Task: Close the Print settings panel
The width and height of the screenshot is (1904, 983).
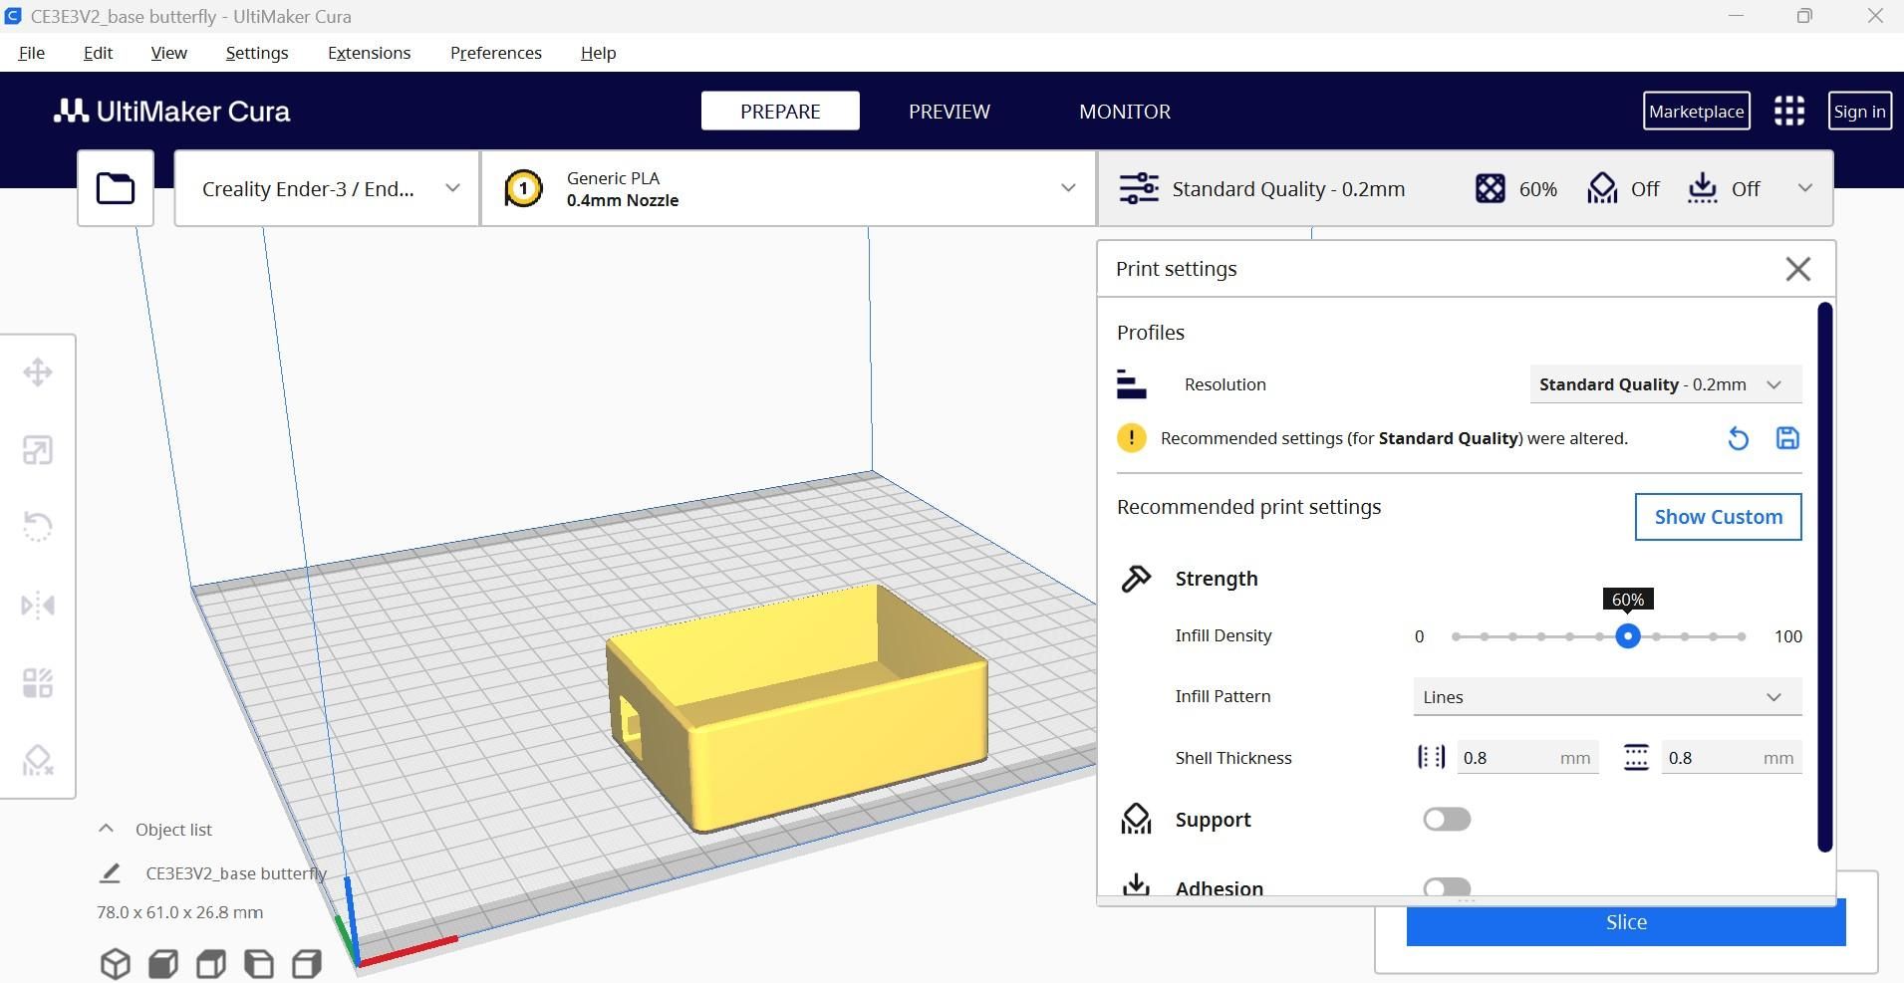Action: 1798,269
